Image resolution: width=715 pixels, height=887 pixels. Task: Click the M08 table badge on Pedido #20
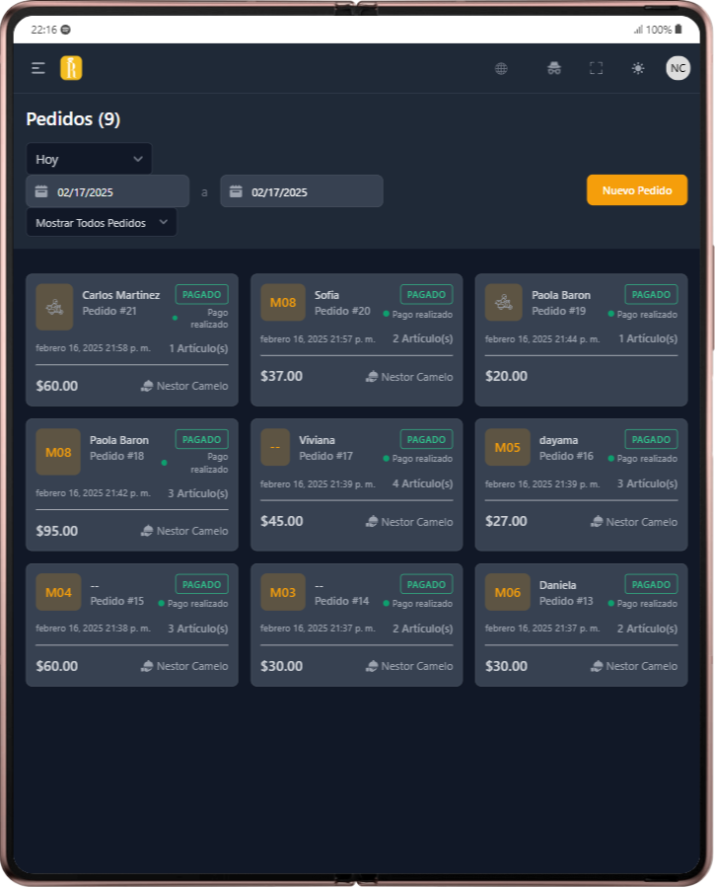click(283, 303)
